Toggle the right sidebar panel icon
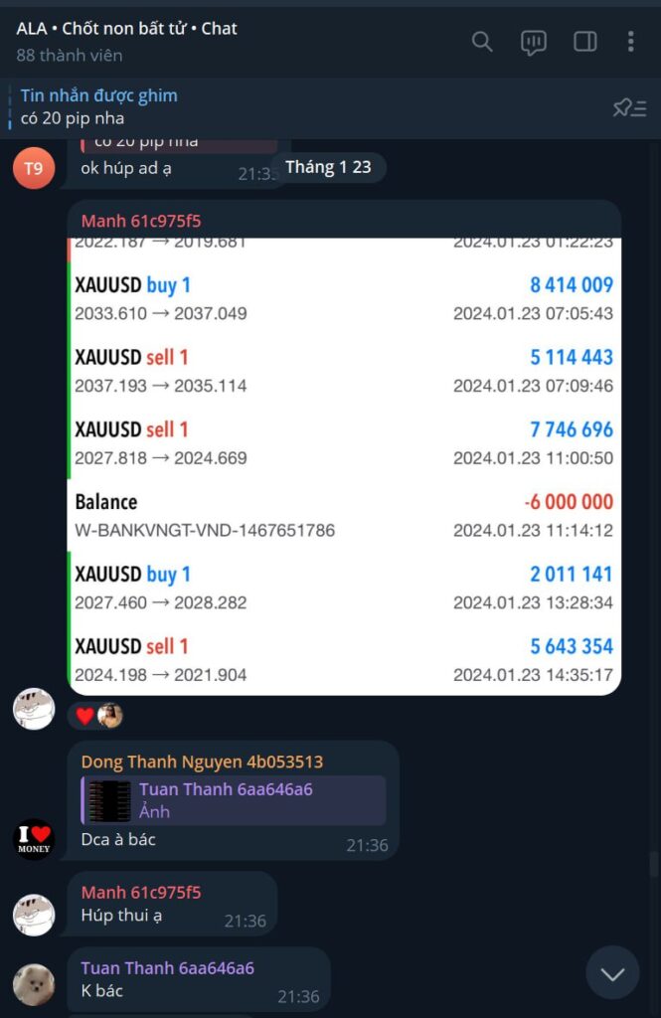 [x=585, y=42]
